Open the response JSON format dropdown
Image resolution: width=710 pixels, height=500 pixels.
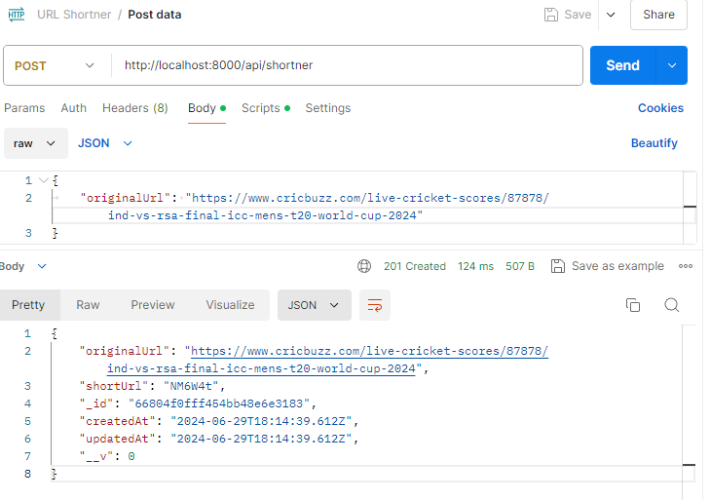tap(314, 305)
